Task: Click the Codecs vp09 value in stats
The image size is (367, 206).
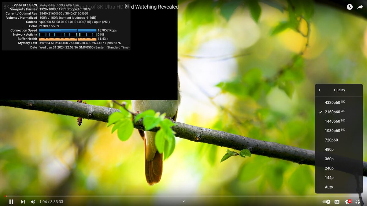Action: click(x=74, y=22)
